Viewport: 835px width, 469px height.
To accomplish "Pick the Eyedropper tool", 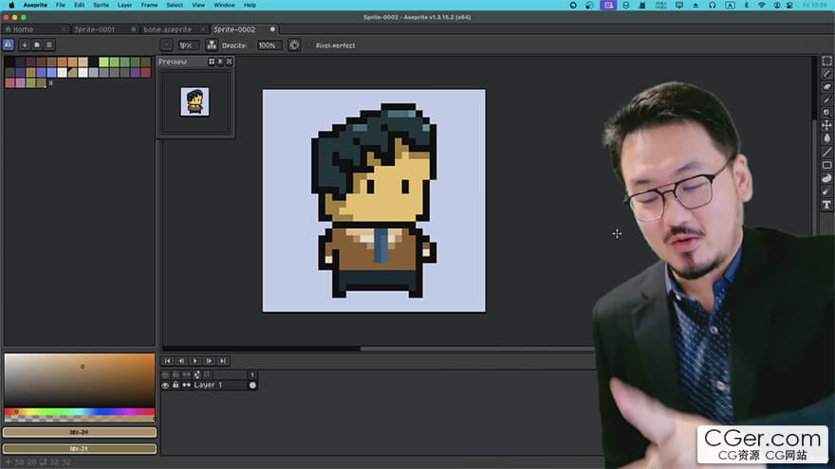I will point(826,99).
